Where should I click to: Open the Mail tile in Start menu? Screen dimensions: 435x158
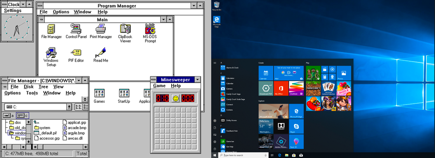tap(289, 73)
